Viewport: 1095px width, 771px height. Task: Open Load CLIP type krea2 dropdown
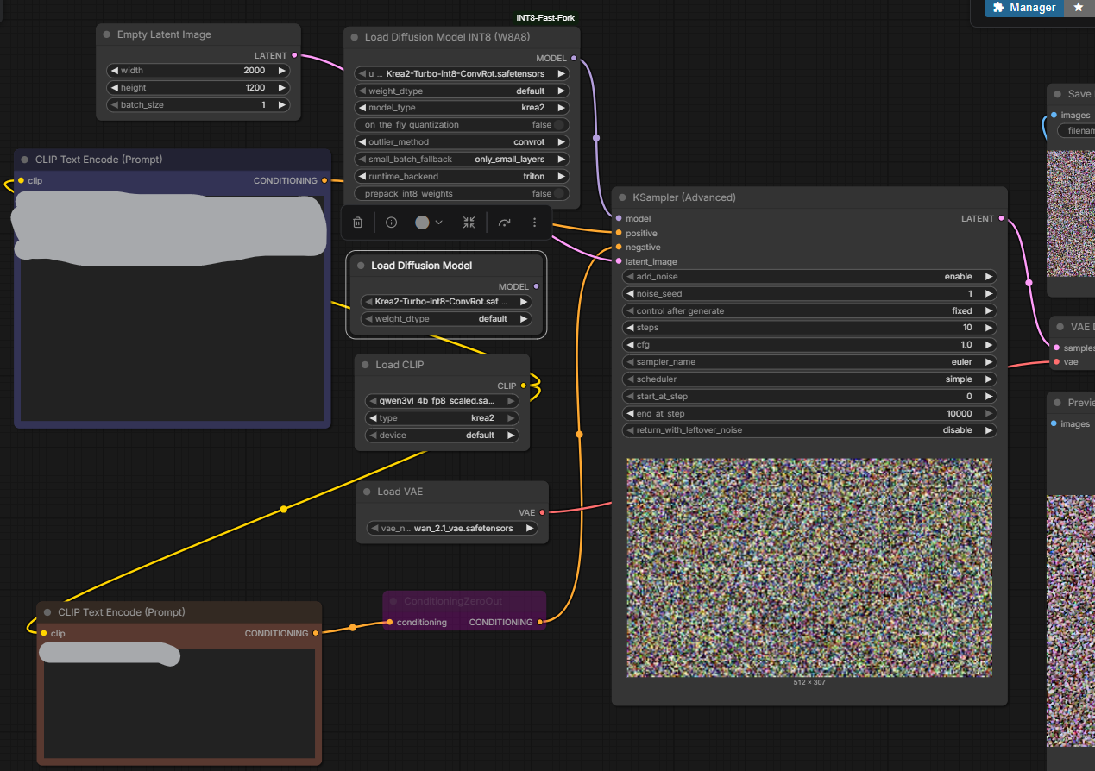(442, 418)
